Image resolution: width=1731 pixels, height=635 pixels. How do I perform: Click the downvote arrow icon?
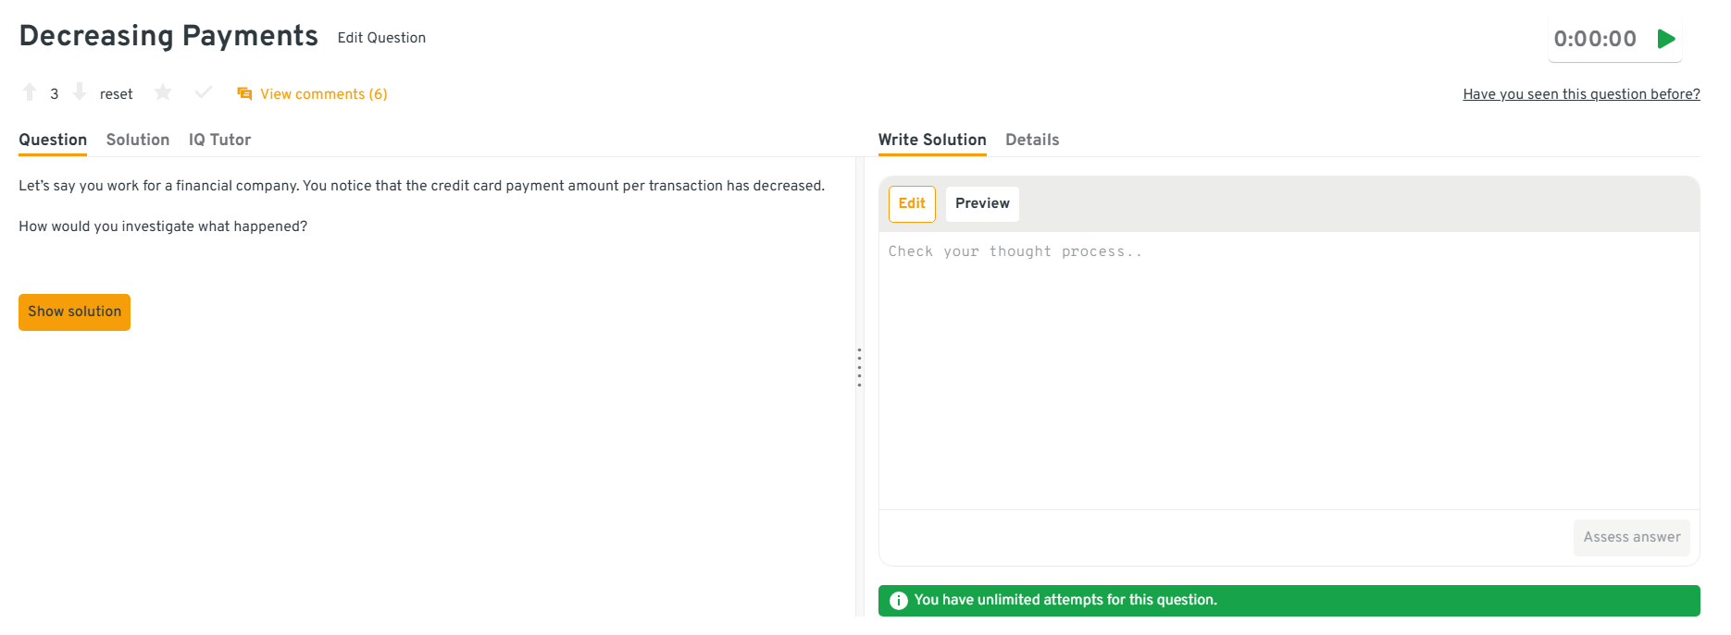pos(80,92)
